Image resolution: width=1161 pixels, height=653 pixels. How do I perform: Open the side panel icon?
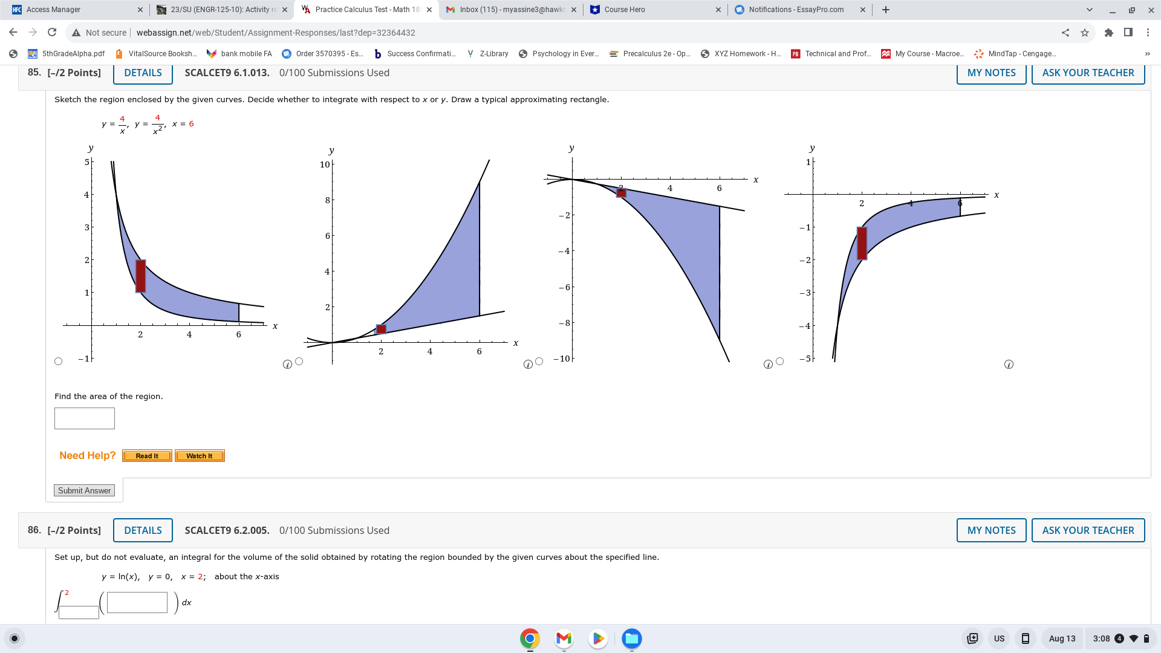1128,33
